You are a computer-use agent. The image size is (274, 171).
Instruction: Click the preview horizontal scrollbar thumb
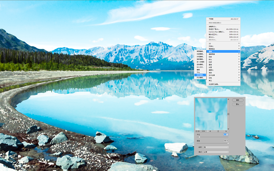pos(218,131)
